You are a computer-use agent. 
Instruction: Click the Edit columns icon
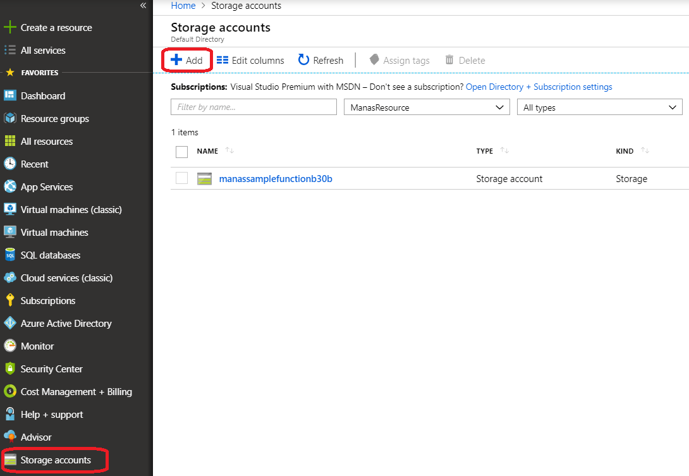pyautogui.click(x=223, y=60)
